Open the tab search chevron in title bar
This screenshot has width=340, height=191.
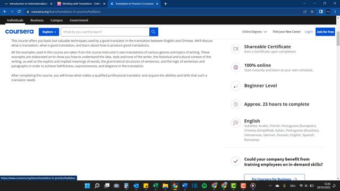(x=304, y=4)
